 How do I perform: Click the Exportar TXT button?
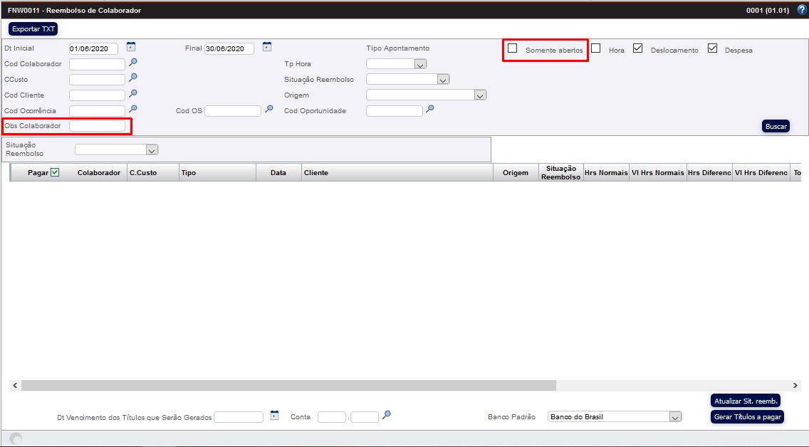point(33,29)
